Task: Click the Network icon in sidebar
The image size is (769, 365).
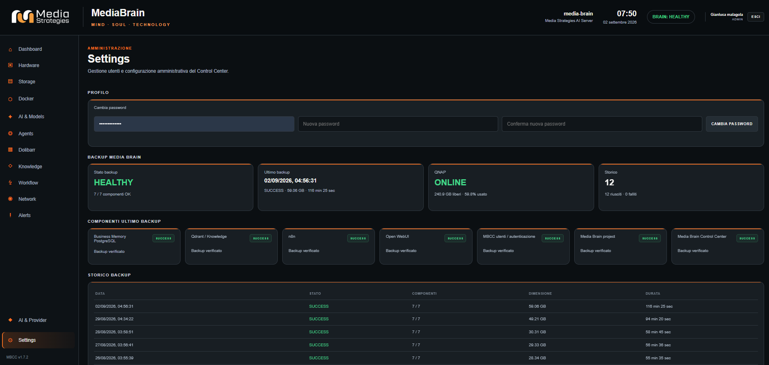Action: point(10,199)
